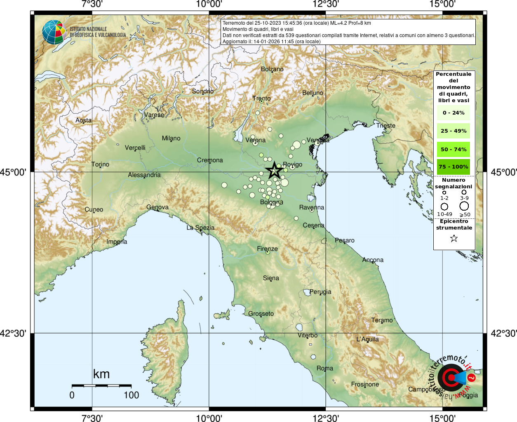517x422 pixels.
Task: Click the Grosseto city label
Action: point(261,314)
